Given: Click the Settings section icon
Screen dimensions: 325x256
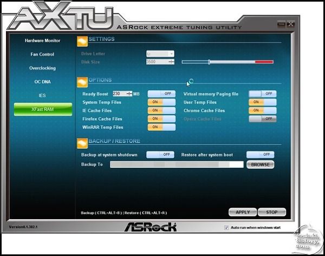Looking at the screenshot, I should tap(82, 42).
